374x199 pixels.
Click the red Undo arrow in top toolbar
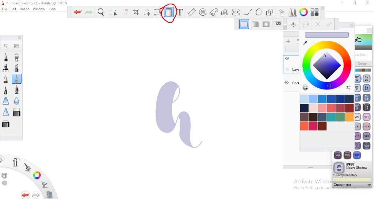78,12
